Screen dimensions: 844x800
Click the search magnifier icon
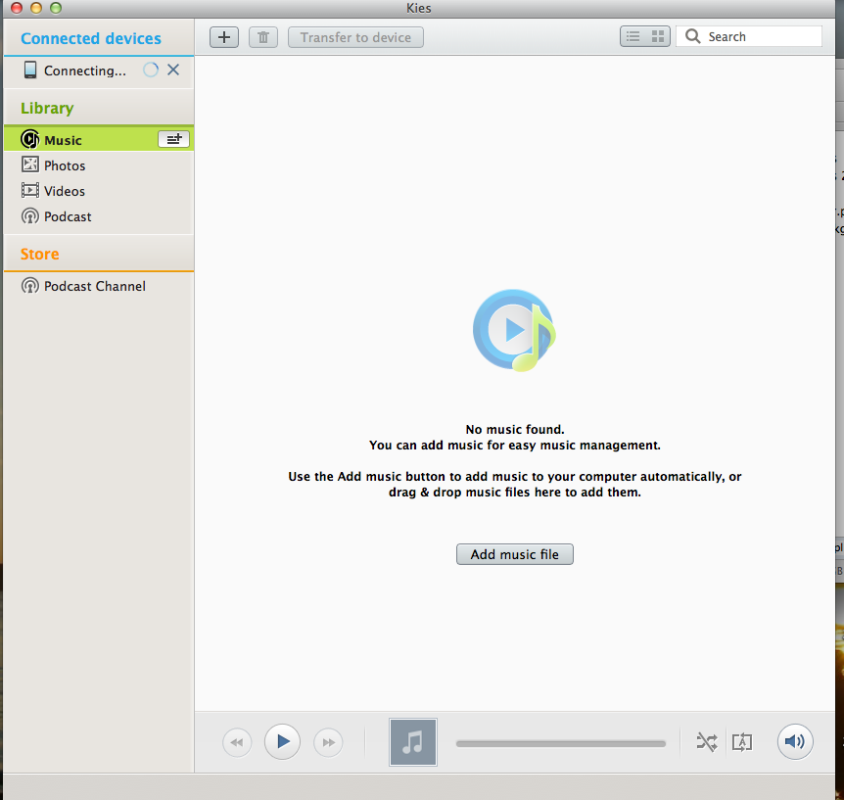tap(692, 36)
